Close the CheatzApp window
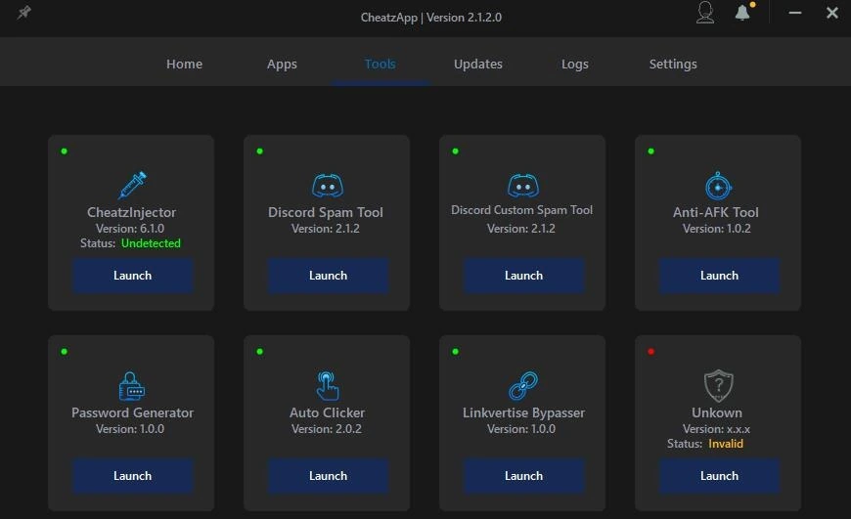The image size is (851, 519). pyautogui.click(x=832, y=13)
